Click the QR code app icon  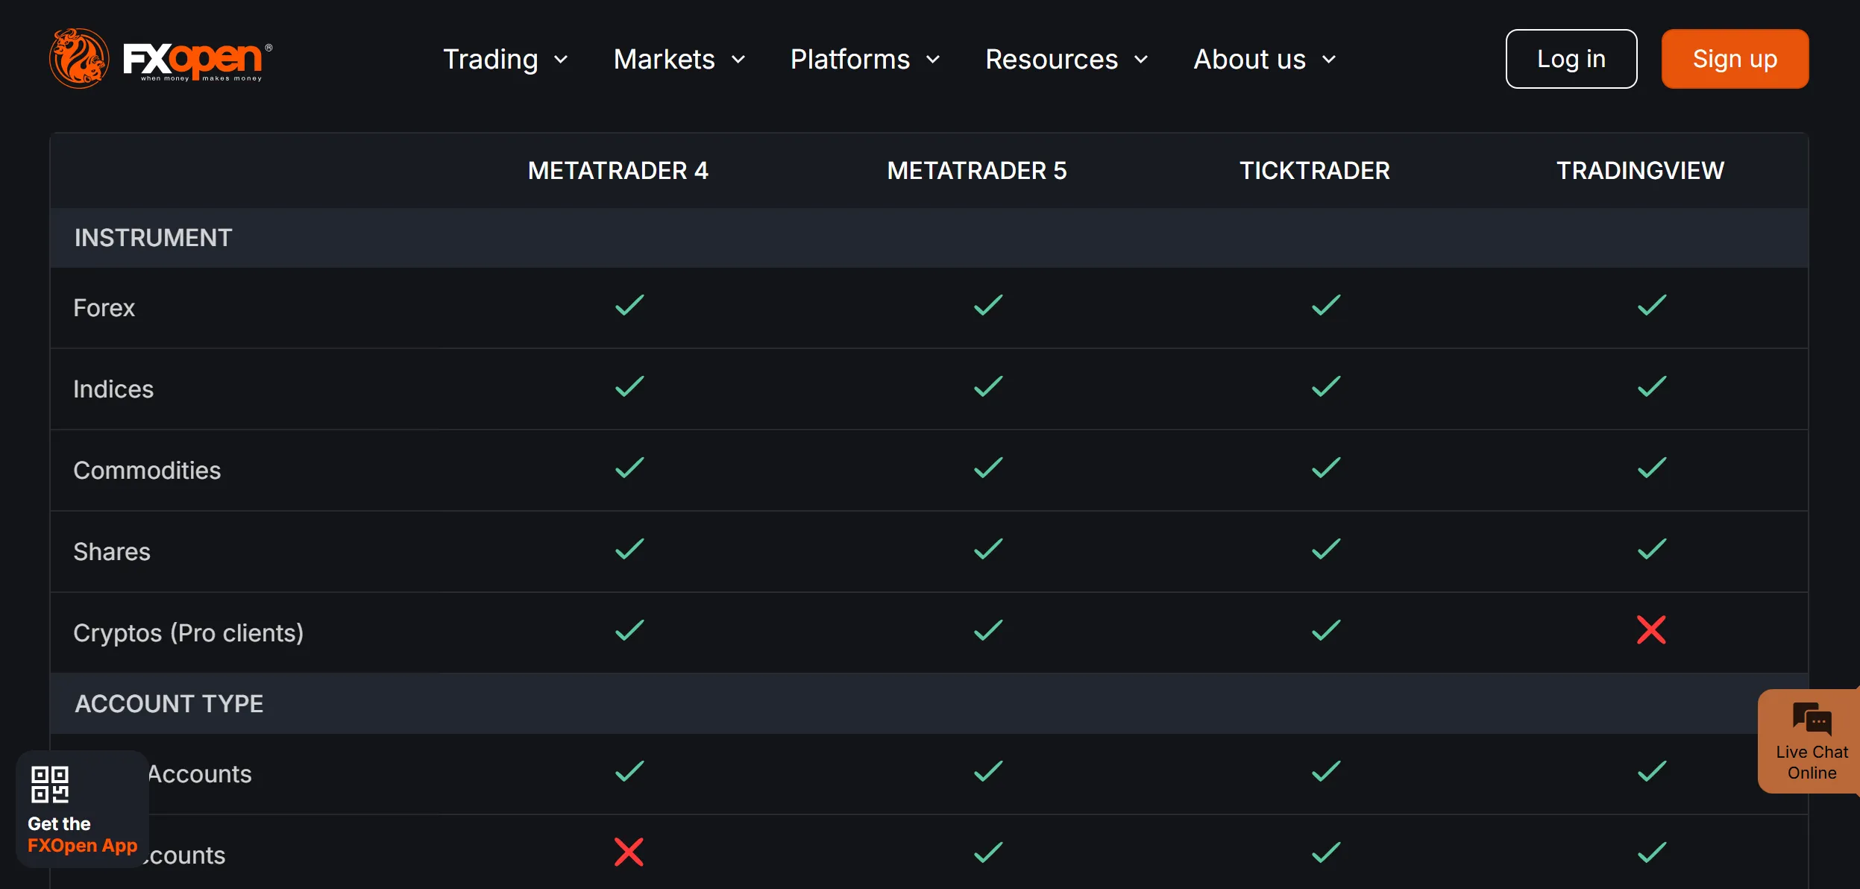[x=50, y=785]
